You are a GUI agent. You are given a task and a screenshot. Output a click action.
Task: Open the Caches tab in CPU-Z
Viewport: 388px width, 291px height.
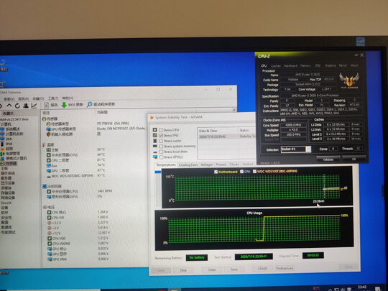(x=276, y=66)
